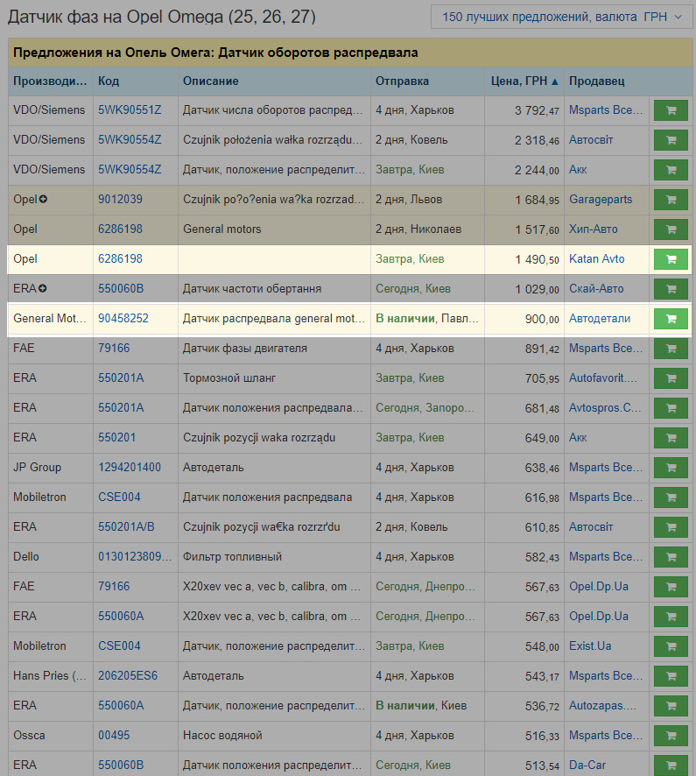Image resolution: width=696 pixels, height=776 pixels.
Task: Open part code 90458252
Action: [x=123, y=318]
